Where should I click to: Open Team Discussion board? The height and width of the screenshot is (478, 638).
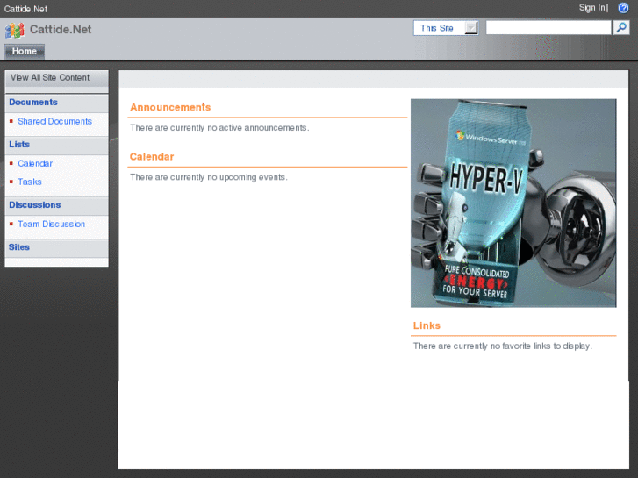[51, 225]
